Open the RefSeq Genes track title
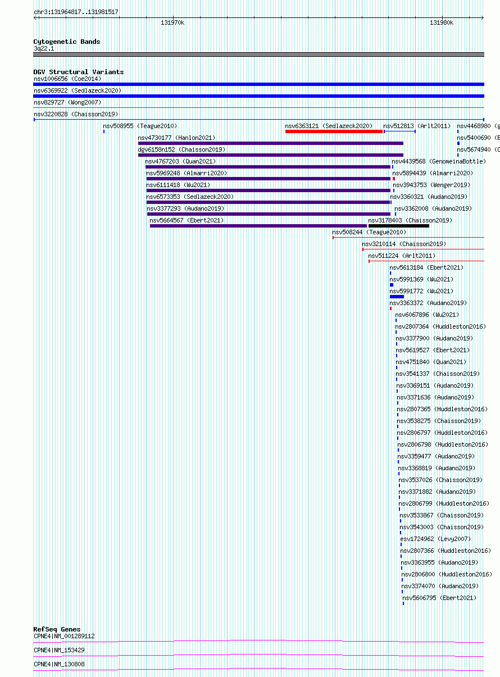Viewport: 500px width, 677px height. tap(57, 629)
